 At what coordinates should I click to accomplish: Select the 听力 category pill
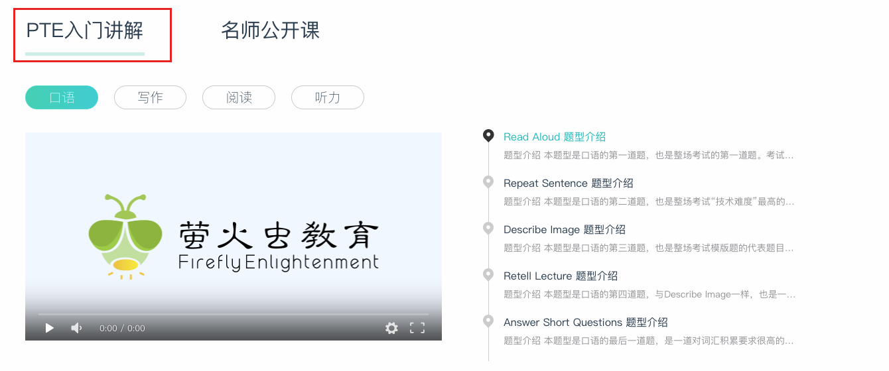(x=328, y=97)
